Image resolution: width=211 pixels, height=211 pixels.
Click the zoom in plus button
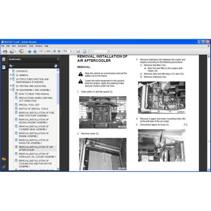[59, 51]
